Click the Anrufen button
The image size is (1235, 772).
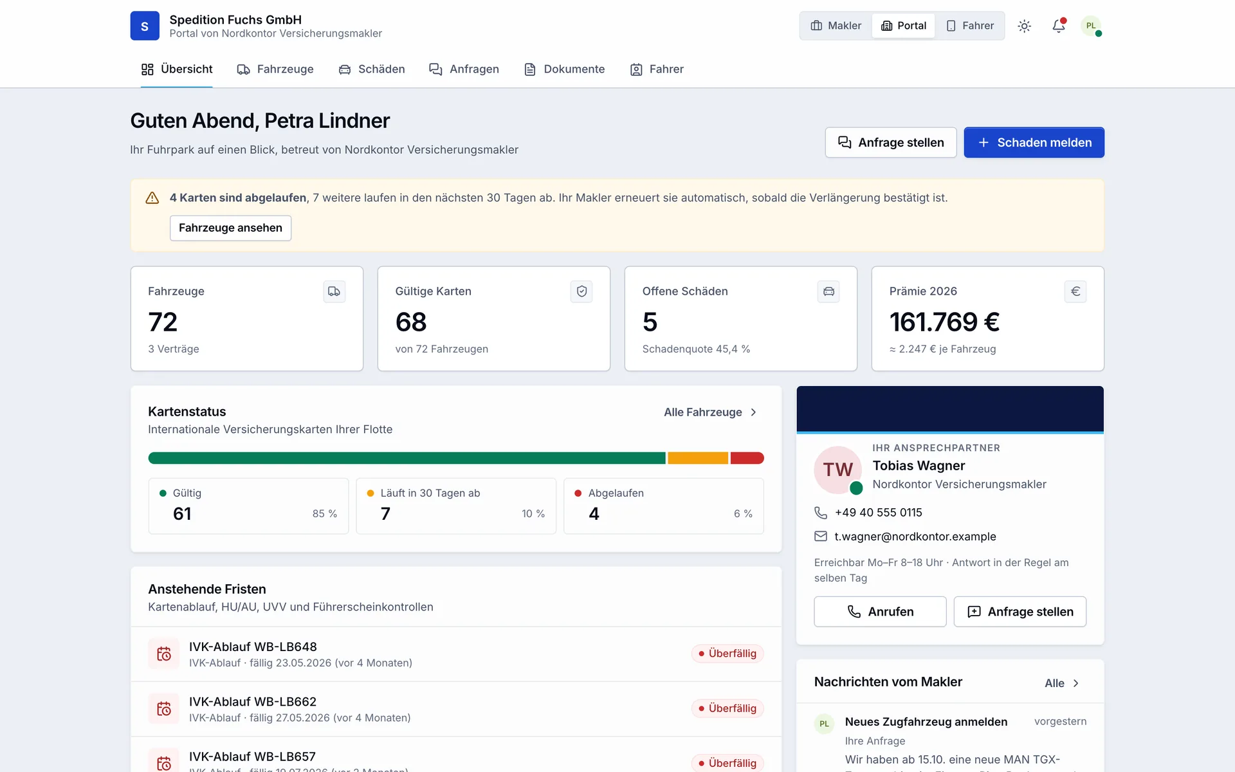[x=880, y=612]
